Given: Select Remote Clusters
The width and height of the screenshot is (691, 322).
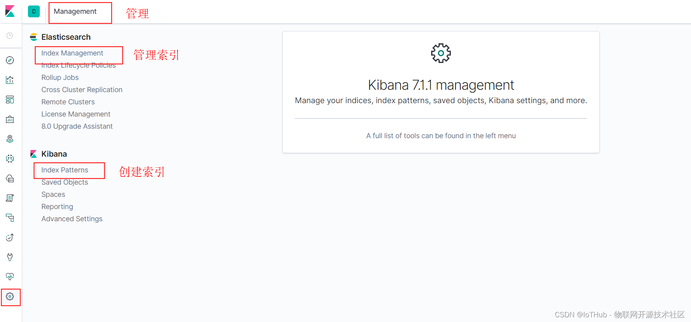Looking at the screenshot, I should pyautogui.click(x=68, y=102).
